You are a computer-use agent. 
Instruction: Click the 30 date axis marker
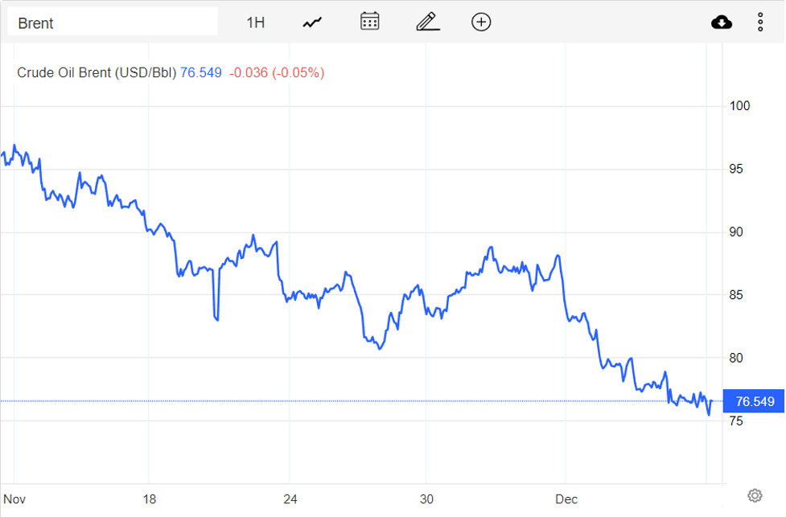tap(426, 499)
